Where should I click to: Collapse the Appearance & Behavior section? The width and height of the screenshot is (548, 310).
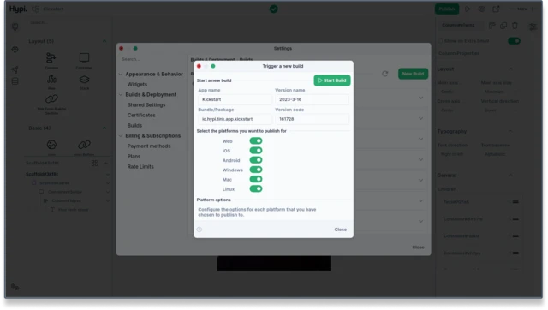[x=121, y=75]
